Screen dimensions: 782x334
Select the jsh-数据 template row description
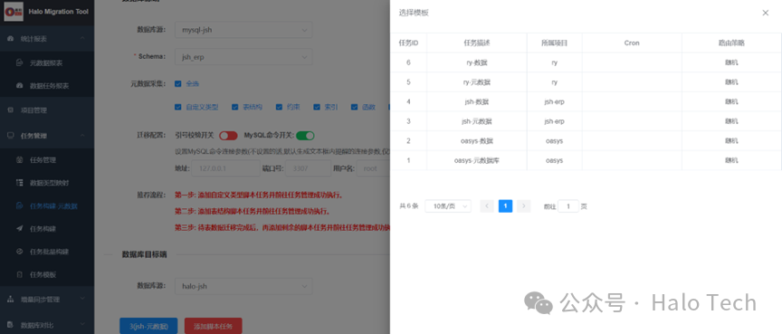pos(477,101)
